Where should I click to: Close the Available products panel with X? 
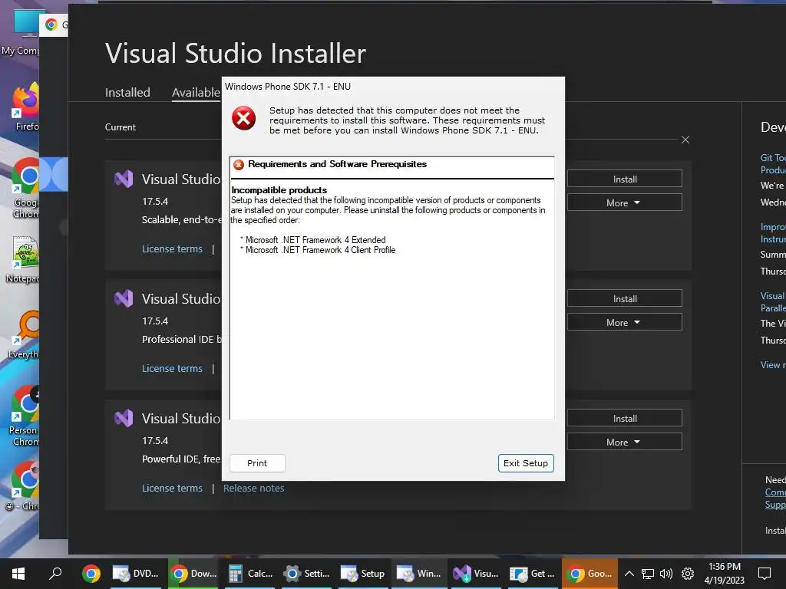point(685,140)
